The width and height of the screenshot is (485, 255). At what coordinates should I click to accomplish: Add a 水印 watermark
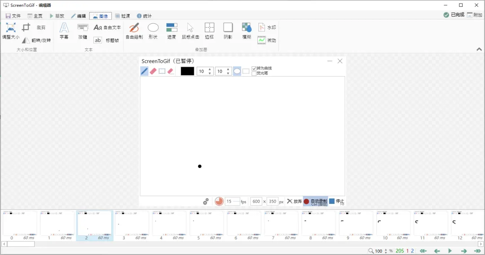pyautogui.click(x=267, y=27)
